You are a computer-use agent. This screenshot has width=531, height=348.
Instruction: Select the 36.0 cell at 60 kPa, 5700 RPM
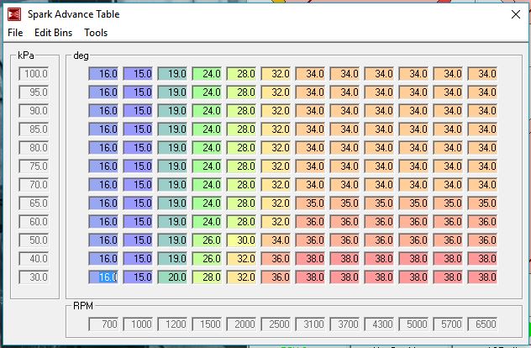click(449, 222)
